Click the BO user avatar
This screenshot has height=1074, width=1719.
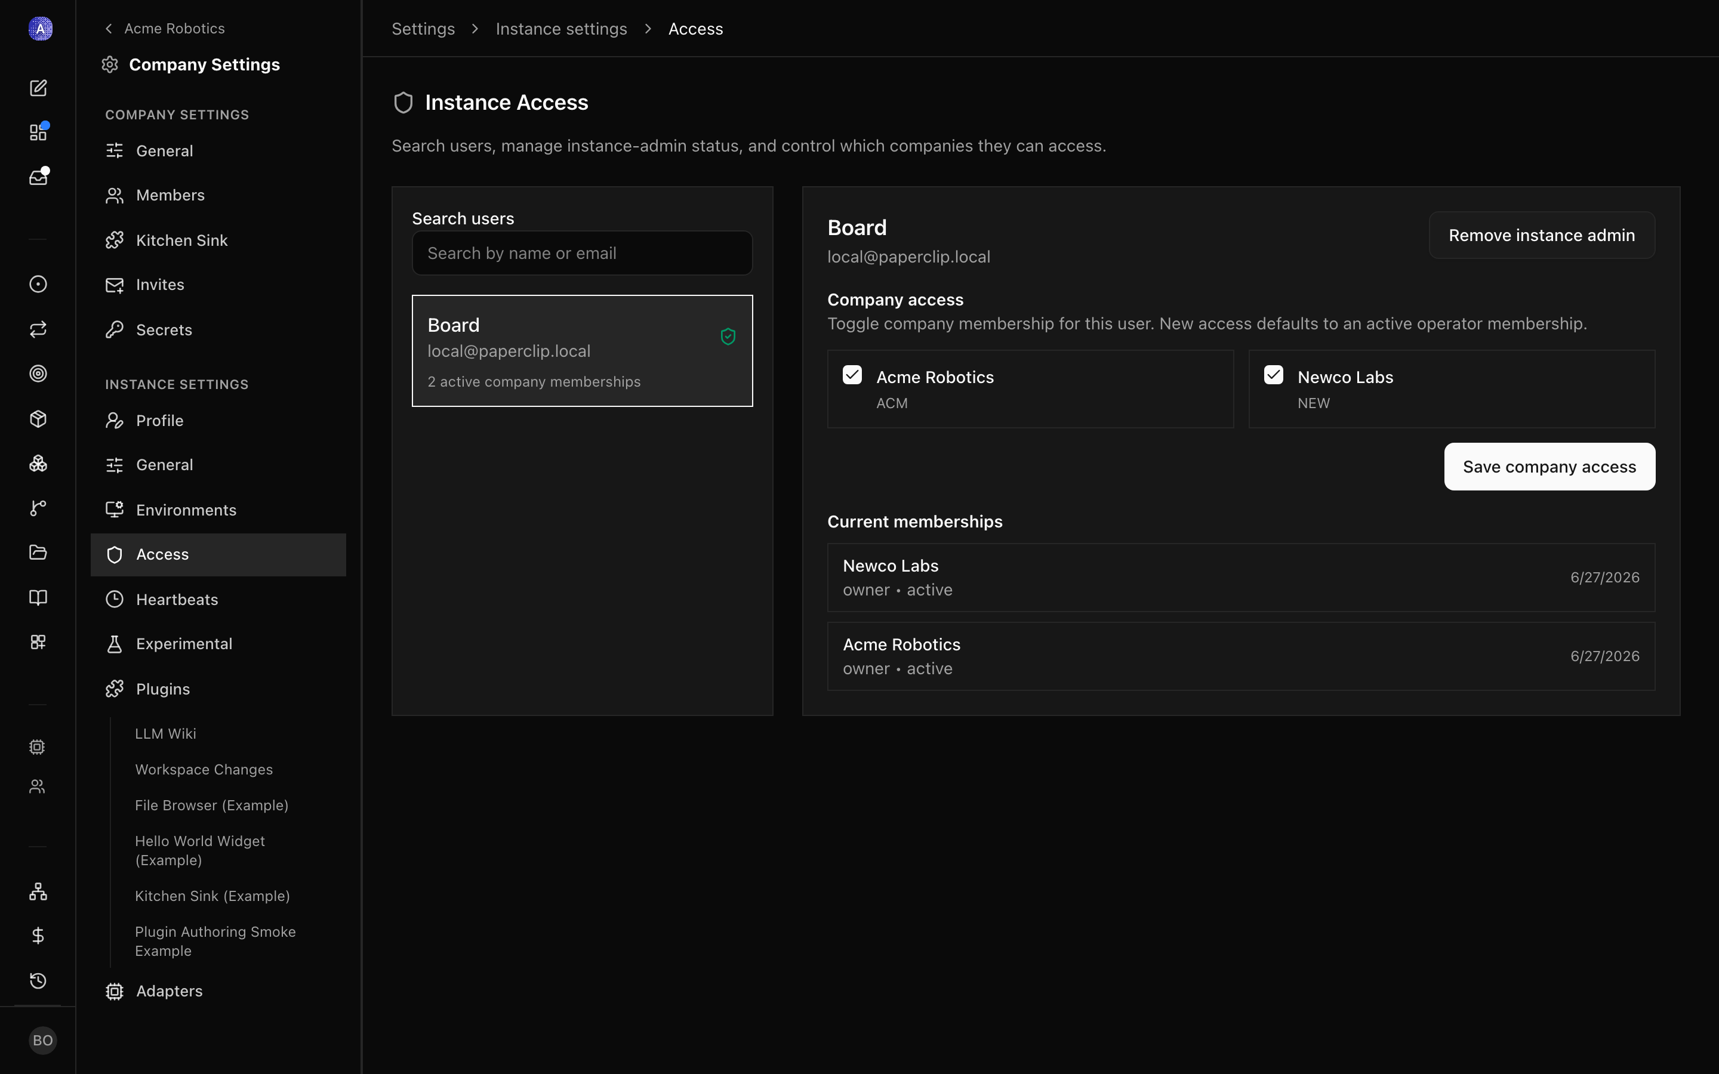pos(42,1041)
